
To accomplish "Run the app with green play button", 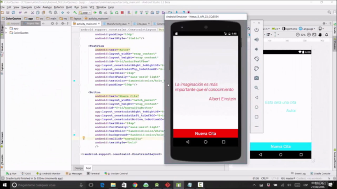I will pyautogui.click(x=95, y=13).
